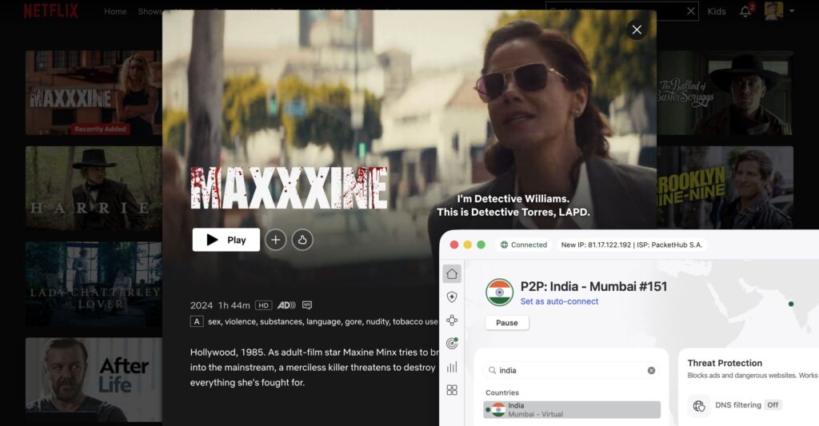Expand the profile menu caret
This screenshot has width=819, height=426.
pos(792,11)
